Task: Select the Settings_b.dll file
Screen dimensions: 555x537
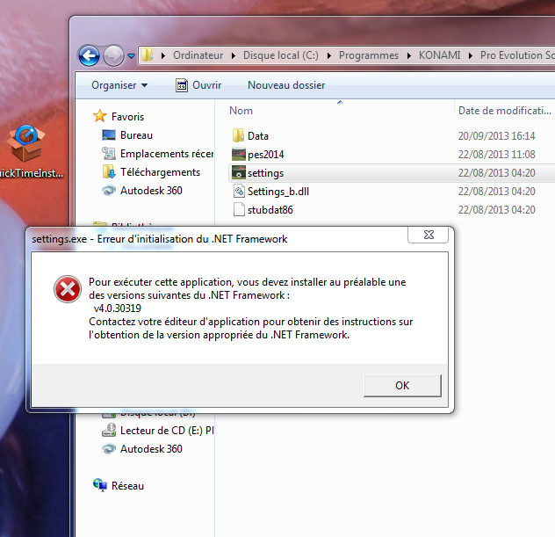Action: click(278, 192)
